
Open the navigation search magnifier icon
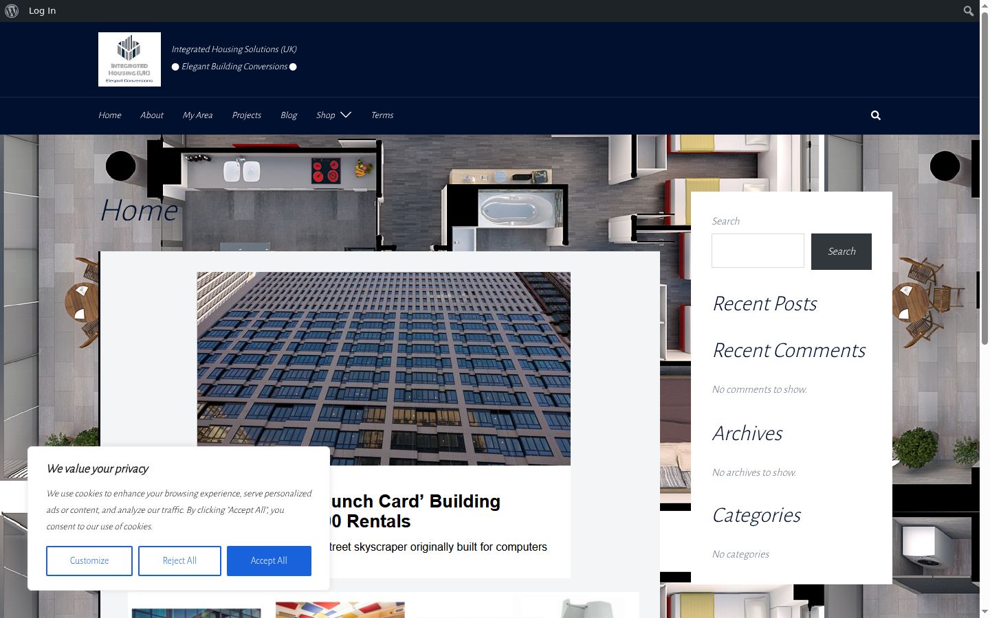pyautogui.click(x=876, y=115)
